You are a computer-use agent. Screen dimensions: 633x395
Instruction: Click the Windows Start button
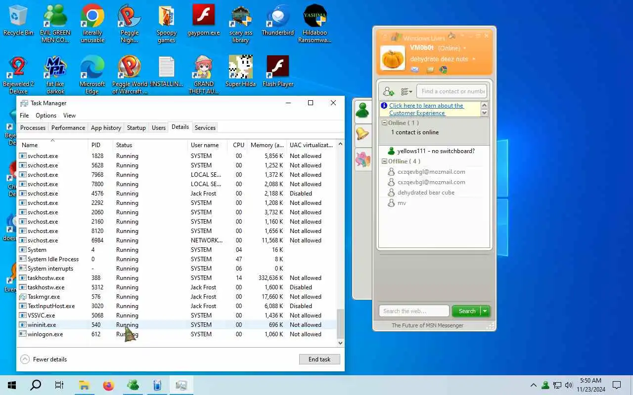[x=12, y=385]
